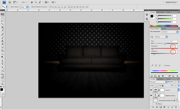Open the Arrange Documents dropdown
The height and width of the screenshot is (109, 180).
(x=47, y=2)
